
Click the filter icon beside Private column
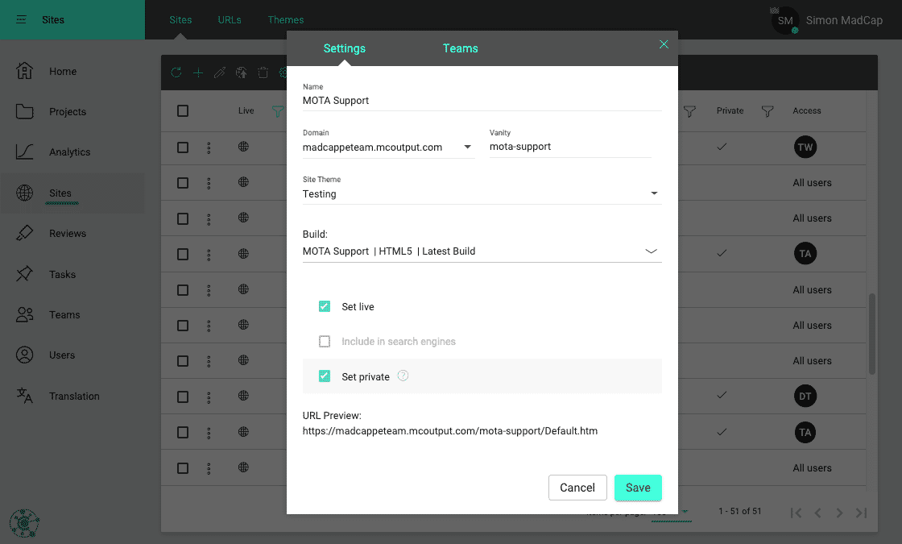pos(768,111)
